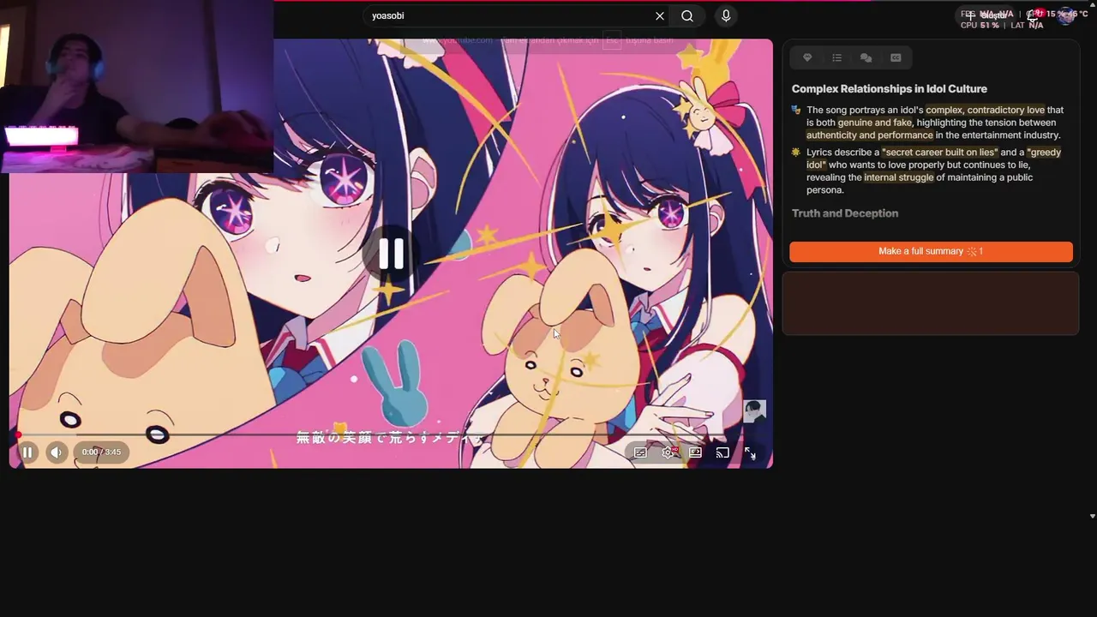The image size is (1097, 617).
Task: Click the channel watermark thumbnail on video
Action: tap(754, 411)
